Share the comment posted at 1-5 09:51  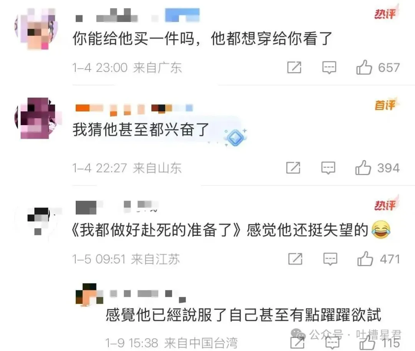295,259
